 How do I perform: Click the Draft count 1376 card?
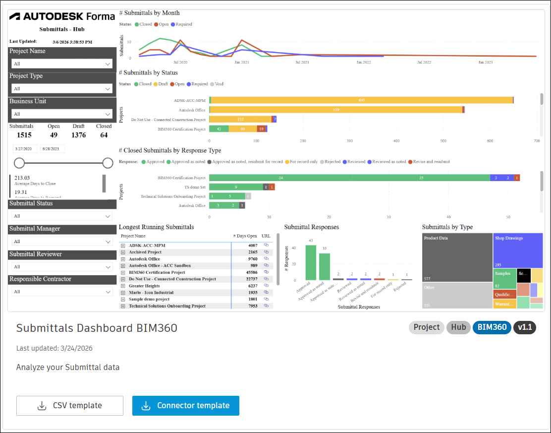click(x=78, y=131)
